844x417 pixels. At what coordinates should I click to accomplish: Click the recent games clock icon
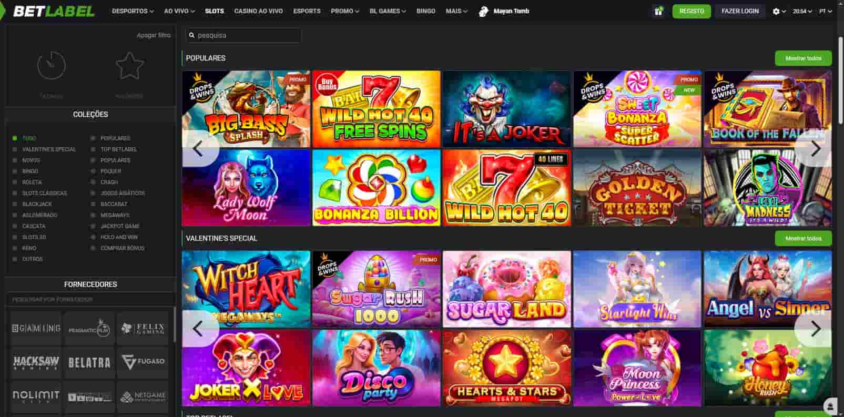point(52,66)
